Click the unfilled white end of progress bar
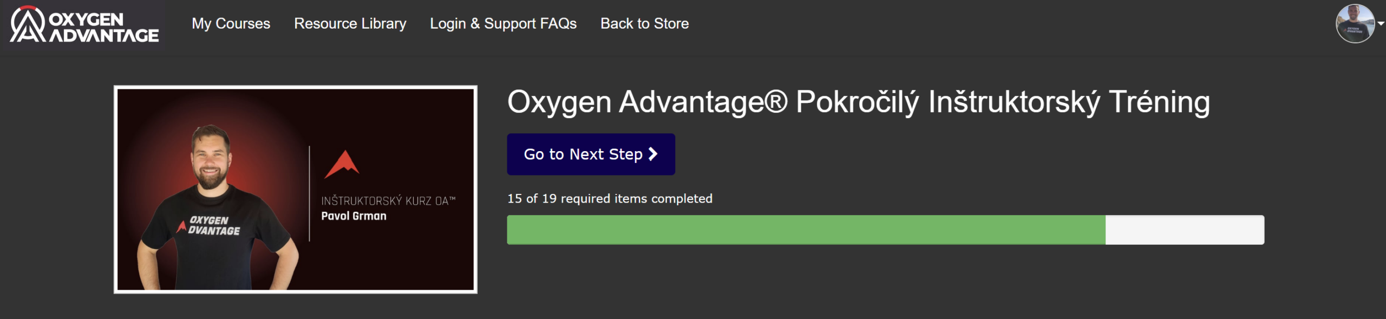The height and width of the screenshot is (319, 1386). (1185, 230)
